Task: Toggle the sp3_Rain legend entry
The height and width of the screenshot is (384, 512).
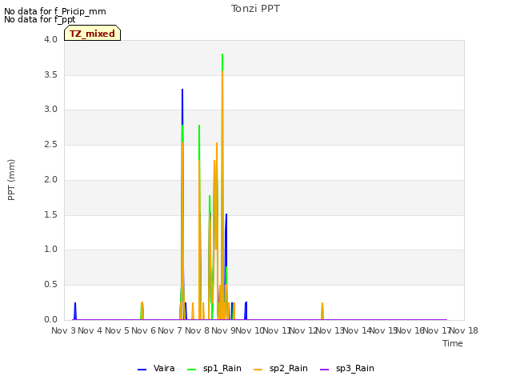Action: (346, 368)
